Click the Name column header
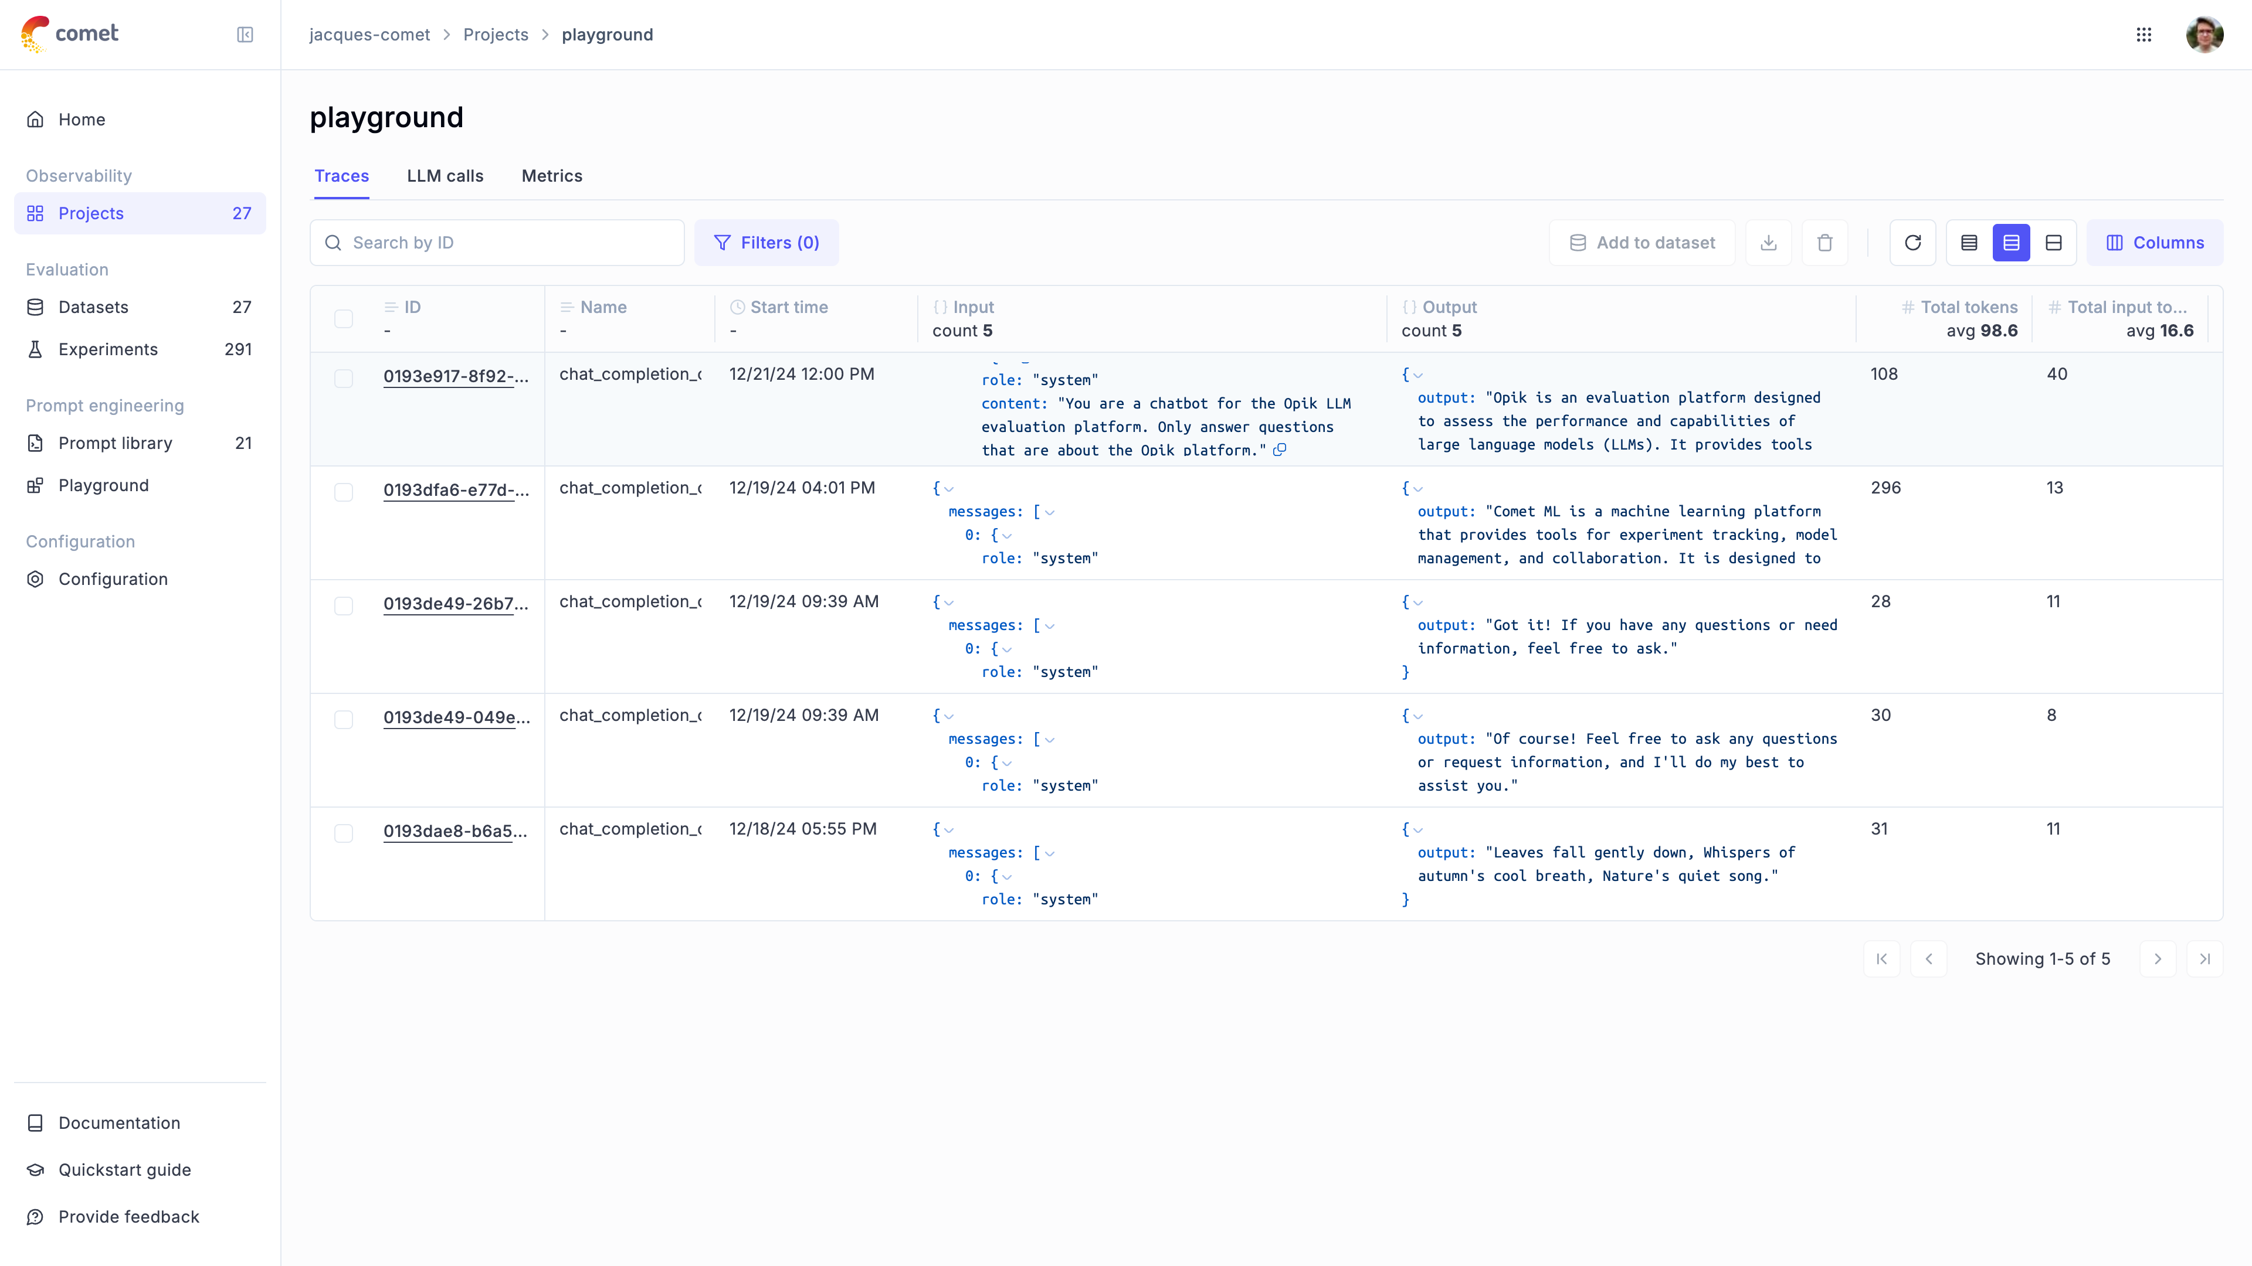Screen dimensions: 2252x1266 [x=593, y=308]
